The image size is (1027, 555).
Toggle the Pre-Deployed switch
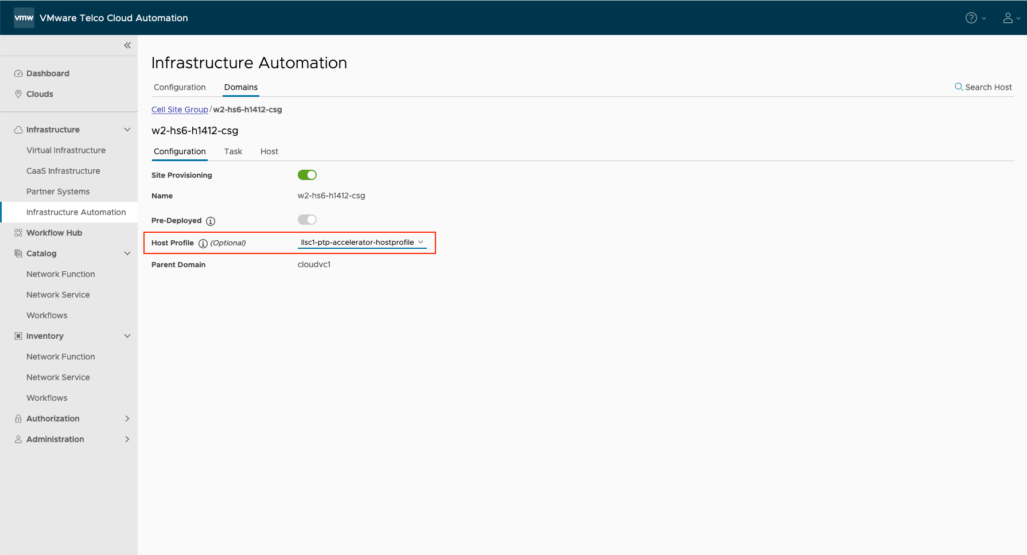307,220
